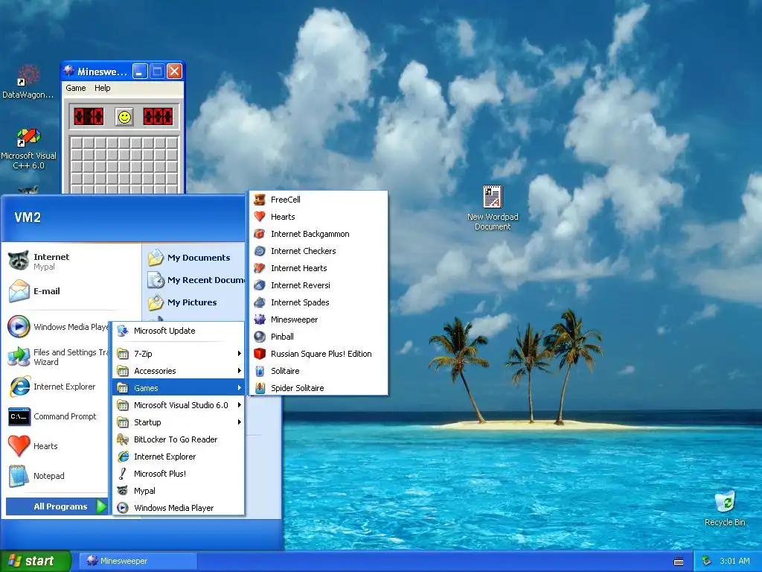Expand Microsoft Visual Studio 6.0 folder
Image resolution: width=762 pixels, height=572 pixels.
point(179,405)
